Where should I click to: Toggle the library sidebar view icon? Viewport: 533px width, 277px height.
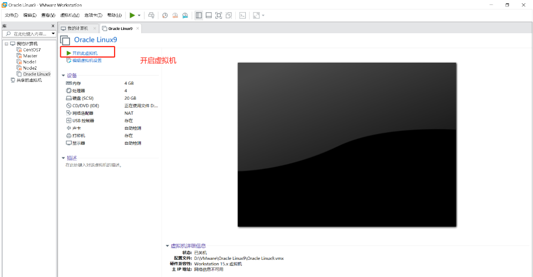(199, 16)
